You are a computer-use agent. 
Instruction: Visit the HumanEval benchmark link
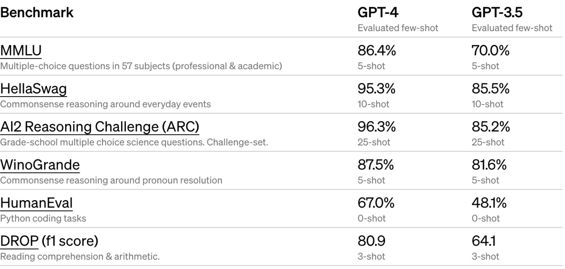(x=36, y=203)
